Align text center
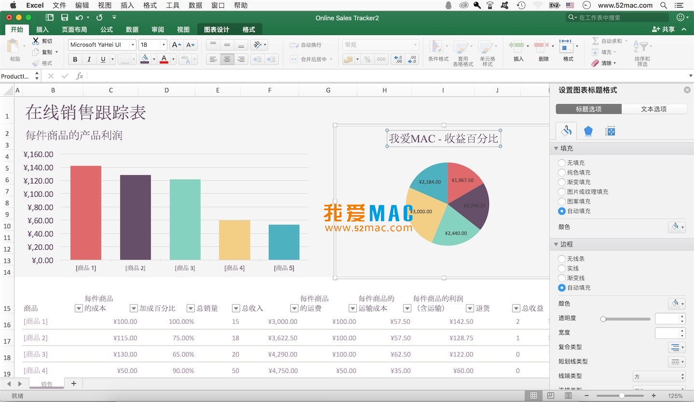 [227, 59]
